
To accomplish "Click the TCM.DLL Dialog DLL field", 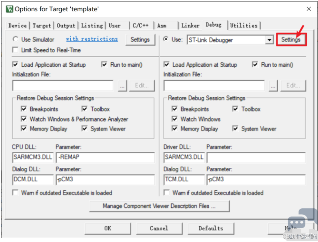I will [184, 179].
